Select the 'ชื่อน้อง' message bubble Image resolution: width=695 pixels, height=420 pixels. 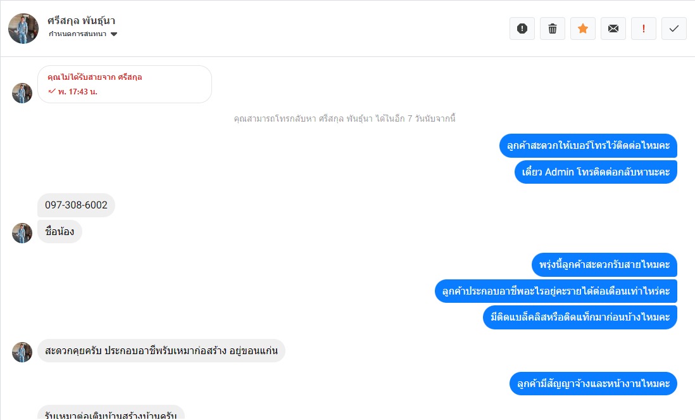(x=60, y=231)
